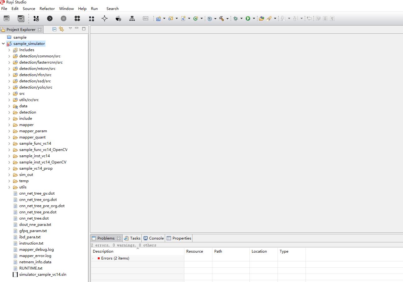Click the Save toolbar icon
The image size is (403, 282).
7,18
